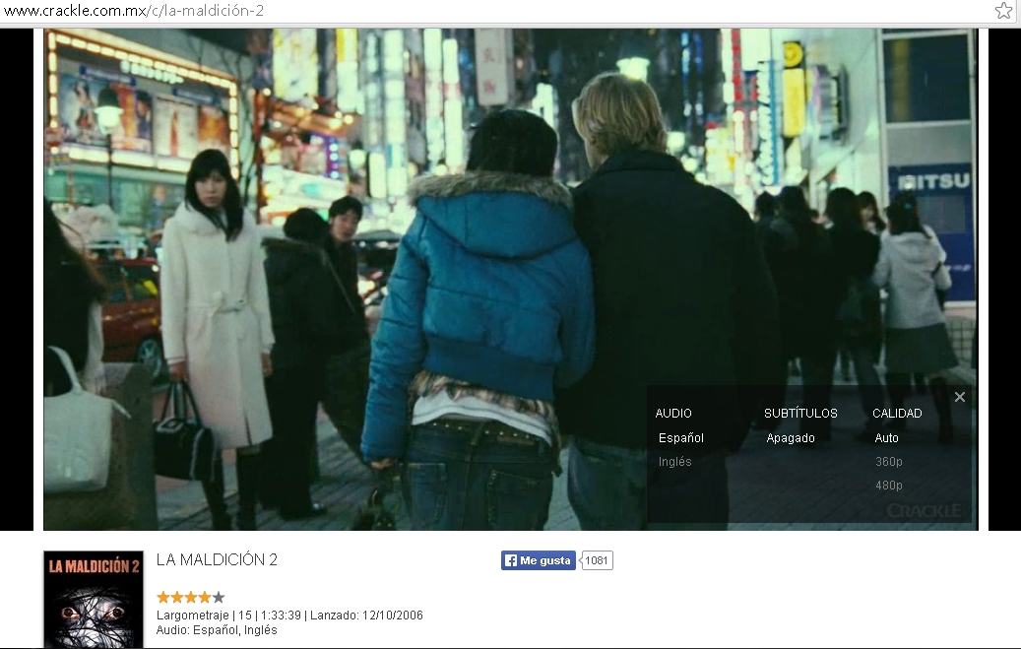Click the AUDIO settings heading
Viewport: 1021px width, 649px height.
click(673, 413)
